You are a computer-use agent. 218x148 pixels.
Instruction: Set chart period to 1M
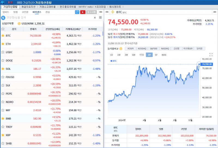click(119, 55)
